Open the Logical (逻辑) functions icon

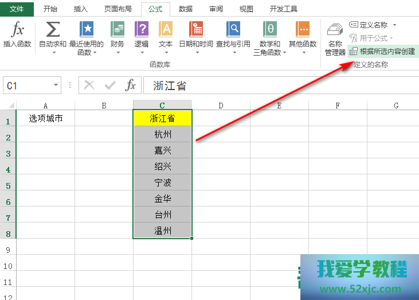coord(142,30)
